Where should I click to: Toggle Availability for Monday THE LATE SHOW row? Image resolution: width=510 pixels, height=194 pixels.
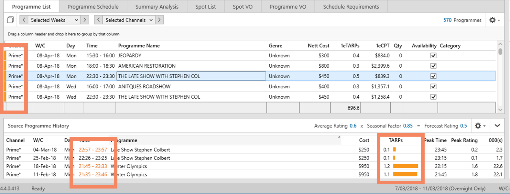433,76
